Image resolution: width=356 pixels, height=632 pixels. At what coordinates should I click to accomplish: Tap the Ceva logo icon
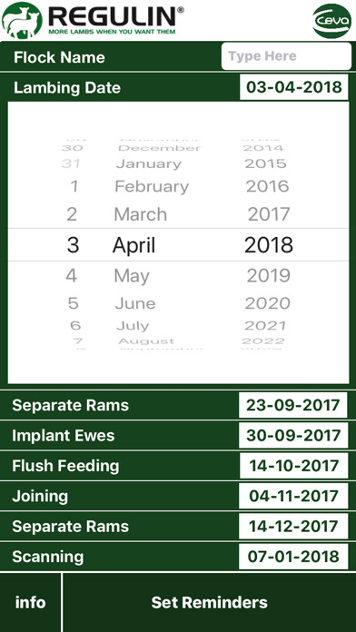331,21
